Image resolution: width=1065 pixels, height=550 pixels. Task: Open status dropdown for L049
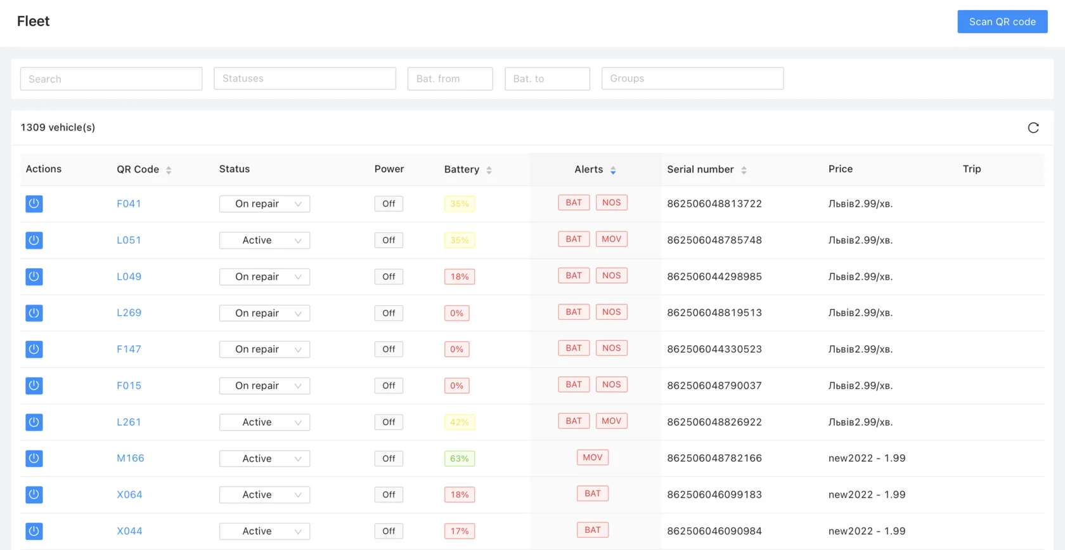point(264,277)
